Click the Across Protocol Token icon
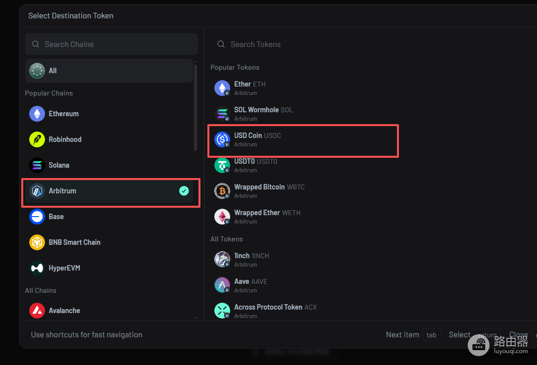537x365 pixels. (222, 311)
